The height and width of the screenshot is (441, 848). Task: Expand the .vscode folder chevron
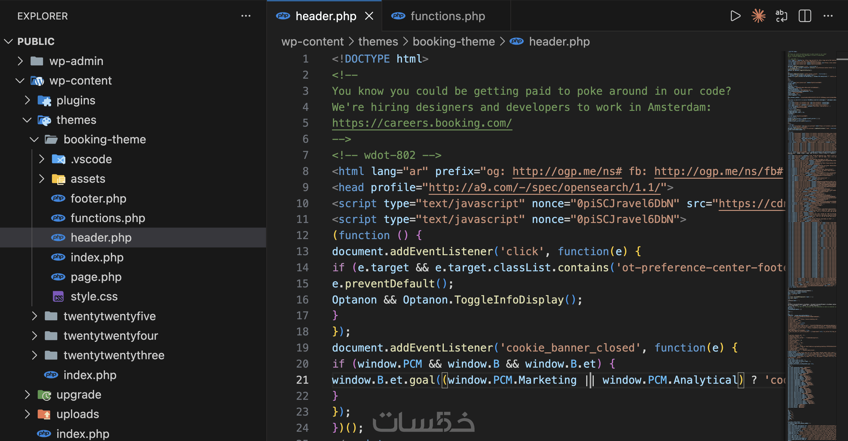(42, 159)
